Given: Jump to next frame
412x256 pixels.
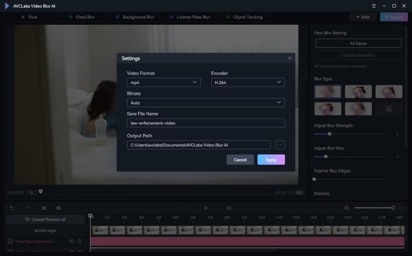Looking at the screenshot, I should [x=229, y=208].
